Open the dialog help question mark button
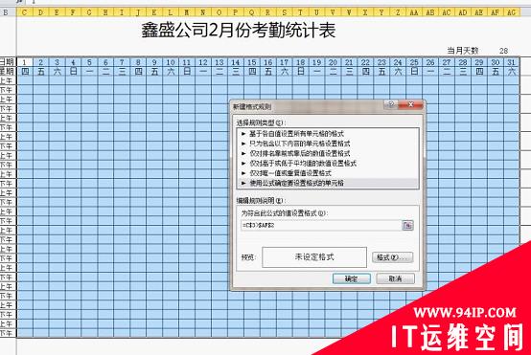The height and width of the screenshot is (355, 531). click(x=391, y=104)
